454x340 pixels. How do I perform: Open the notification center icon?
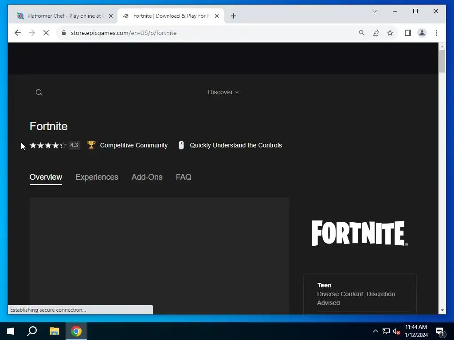440,332
